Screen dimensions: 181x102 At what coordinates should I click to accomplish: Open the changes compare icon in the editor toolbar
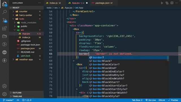[x=167, y=3]
